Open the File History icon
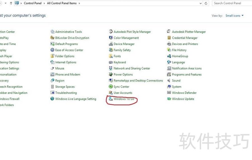This screenshot has width=252, height=160. click(x=169, y=50)
